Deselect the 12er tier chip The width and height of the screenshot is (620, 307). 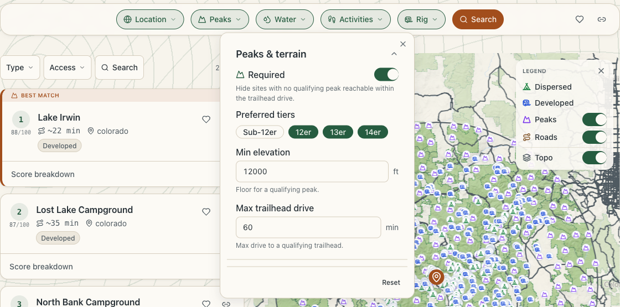tap(303, 132)
